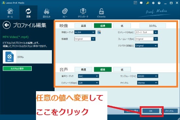Screen dimensions: 180x120
Task: Select 低 quality preset for 映像
Action: pyautogui.click(x=122, y=26)
